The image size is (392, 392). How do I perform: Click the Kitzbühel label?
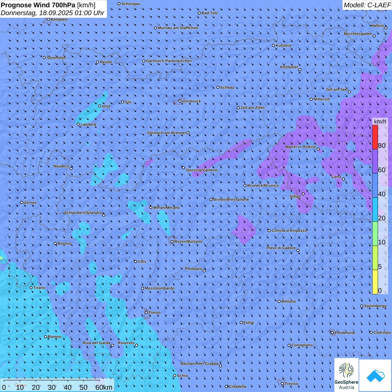click(289, 67)
